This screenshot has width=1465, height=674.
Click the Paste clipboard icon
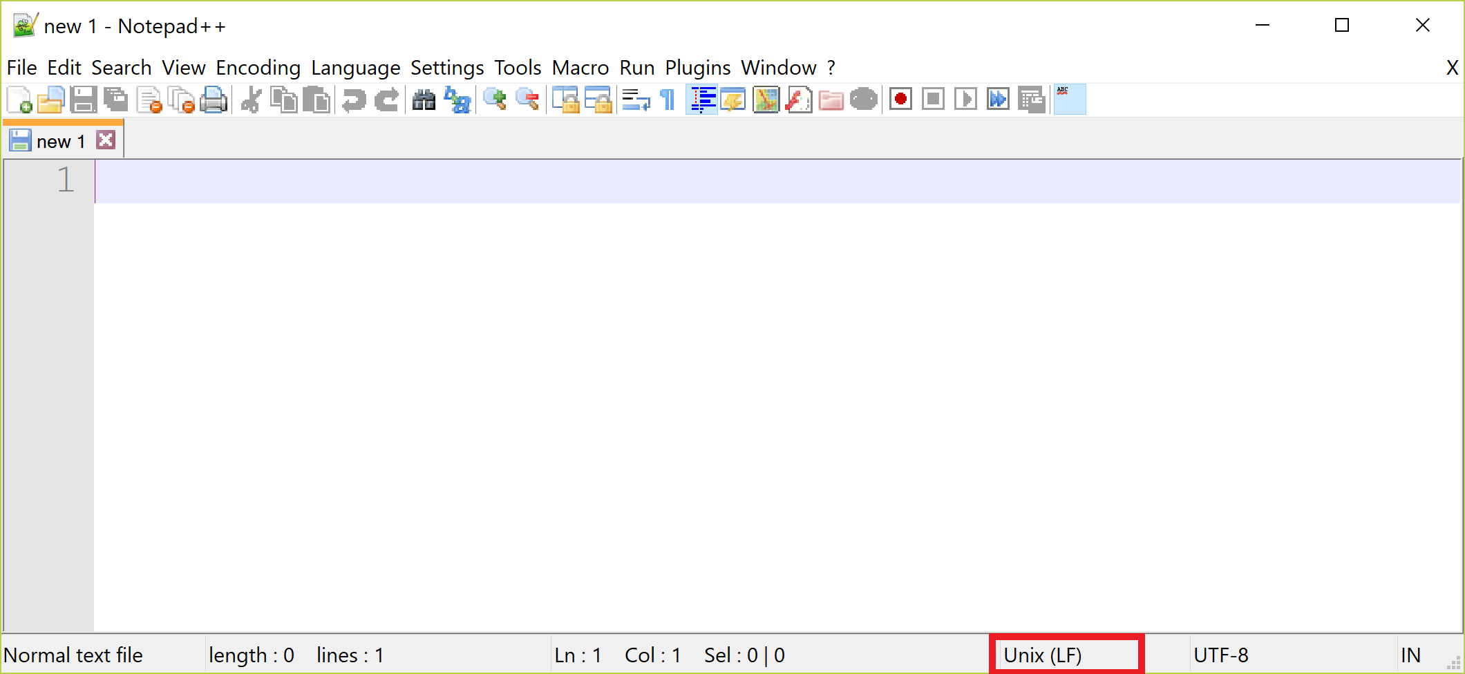(316, 100)
